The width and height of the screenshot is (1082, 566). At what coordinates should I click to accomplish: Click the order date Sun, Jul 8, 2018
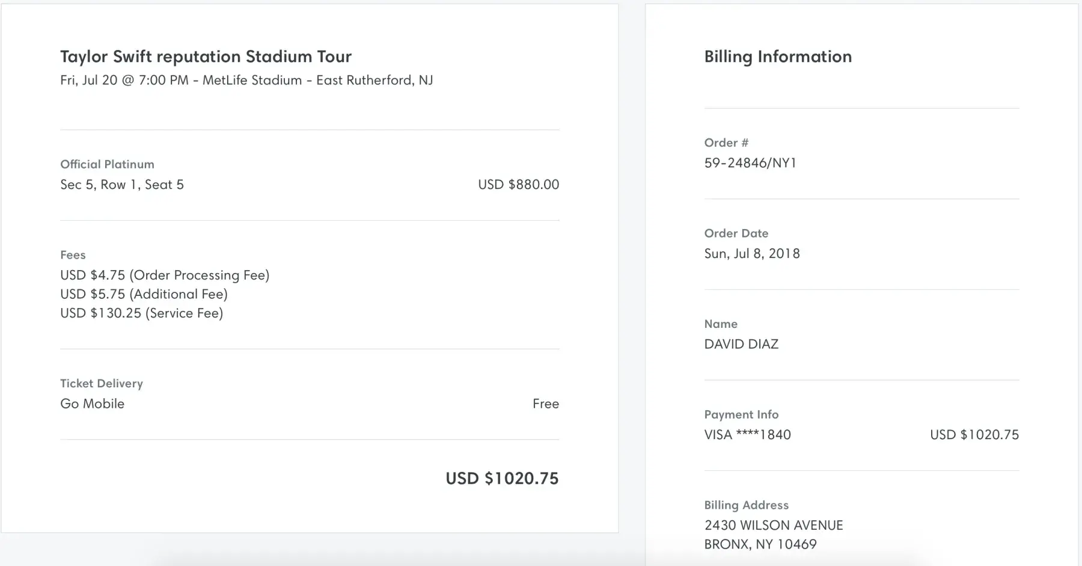(752, 254)
